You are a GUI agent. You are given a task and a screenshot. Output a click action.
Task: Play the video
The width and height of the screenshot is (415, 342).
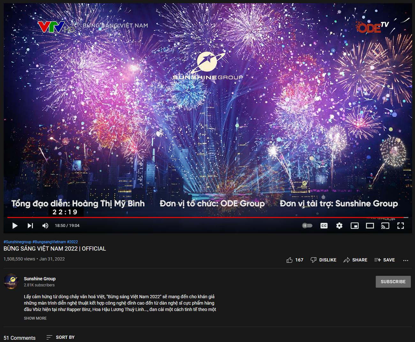(x=15, y=226)
